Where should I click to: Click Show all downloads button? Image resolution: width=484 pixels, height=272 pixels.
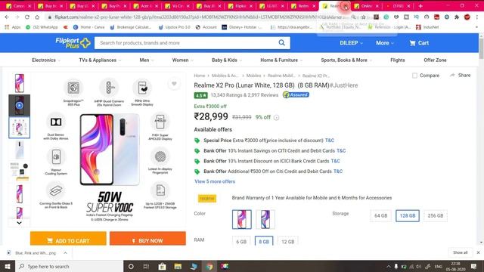click(x=460, y=252)
